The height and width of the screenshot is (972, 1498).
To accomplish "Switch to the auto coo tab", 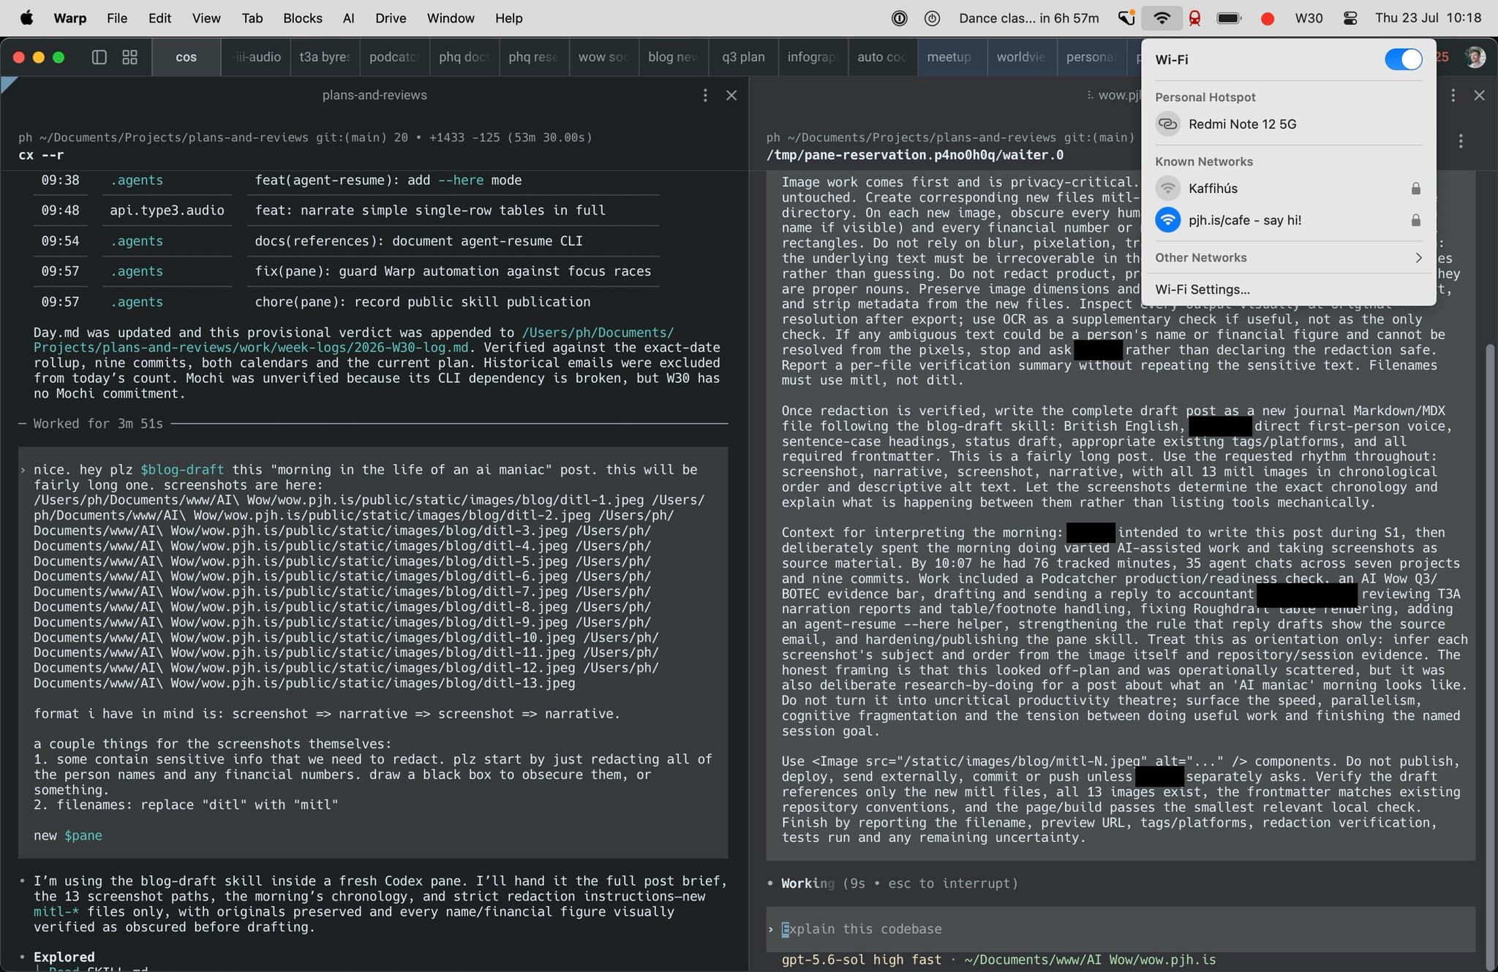I will (882, 57).
